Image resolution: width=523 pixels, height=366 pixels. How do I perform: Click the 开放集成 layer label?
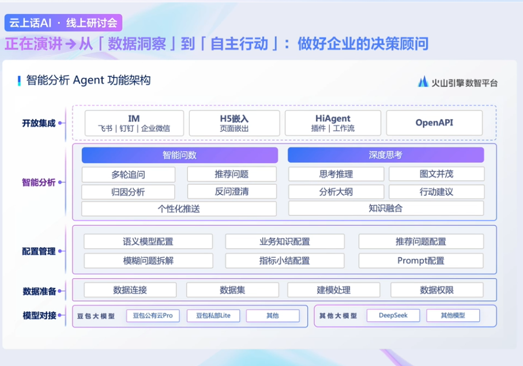click(39, 123)
